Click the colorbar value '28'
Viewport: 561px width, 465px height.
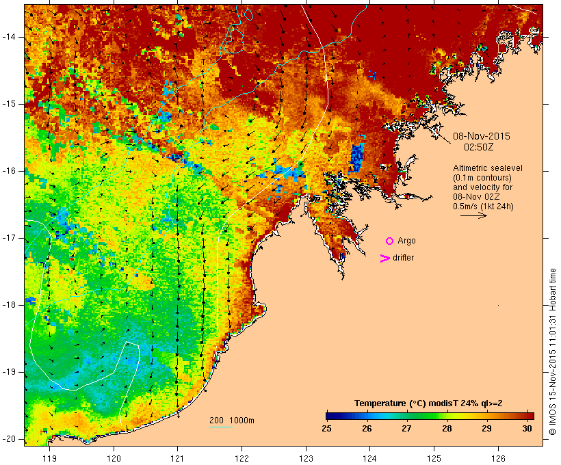447,429
